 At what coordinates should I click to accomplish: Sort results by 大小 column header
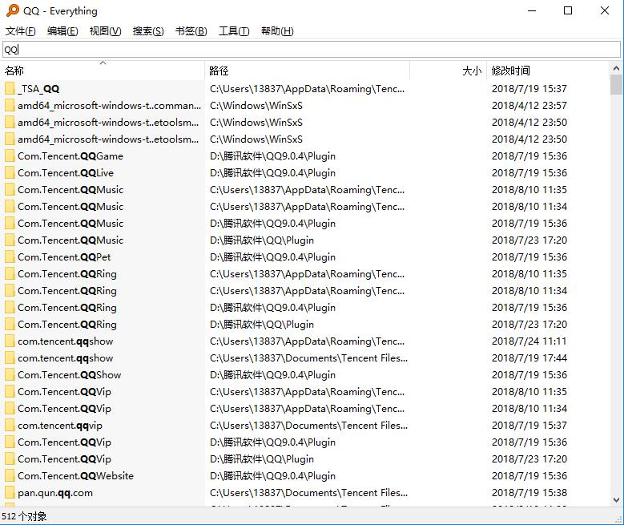448,71
